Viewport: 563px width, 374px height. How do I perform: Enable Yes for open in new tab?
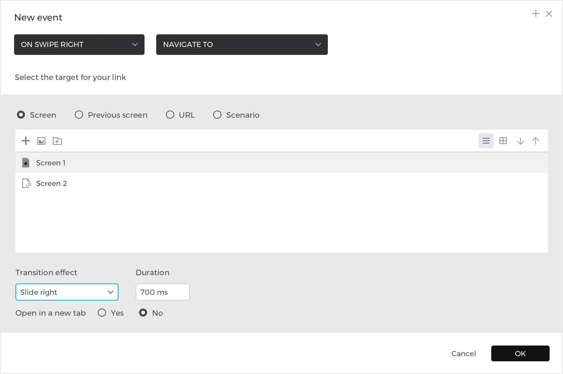click(x=102, y=313)
